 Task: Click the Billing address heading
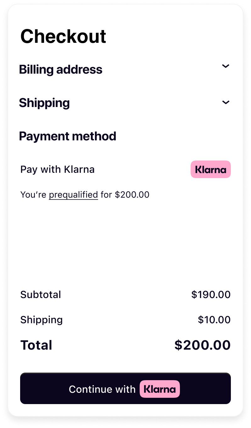point(61,69)
